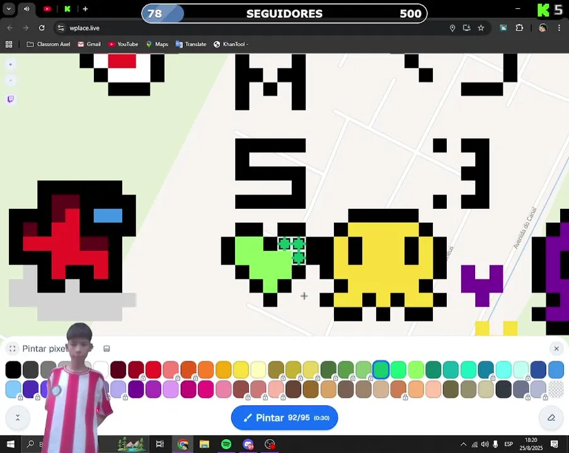569x453 pixels.
Task: Open File Explorer from the taskbar
Action: coord(204,444)
